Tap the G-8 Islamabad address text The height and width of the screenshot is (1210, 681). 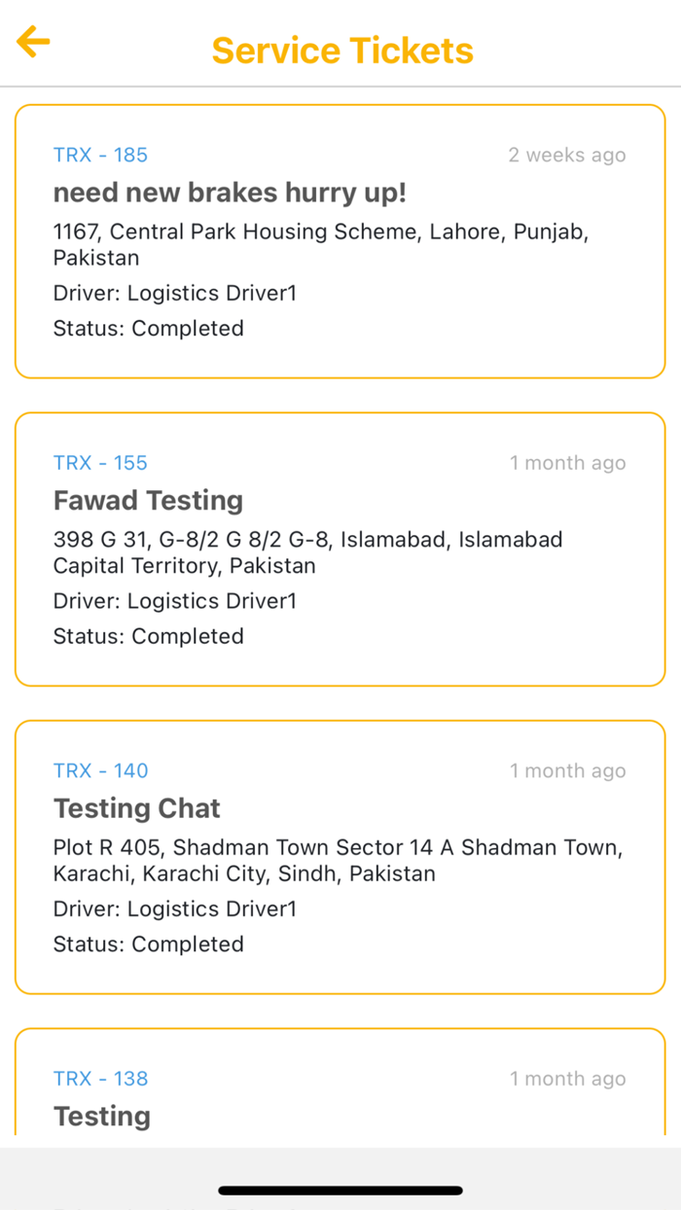(307, 552)
